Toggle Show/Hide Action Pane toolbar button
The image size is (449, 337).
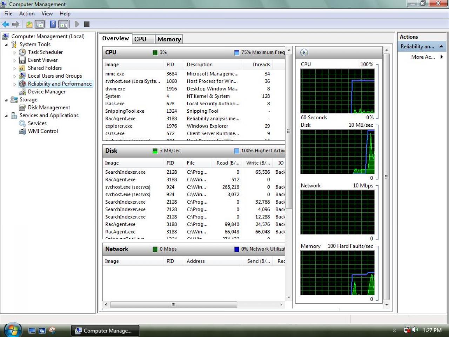[63, 24]
